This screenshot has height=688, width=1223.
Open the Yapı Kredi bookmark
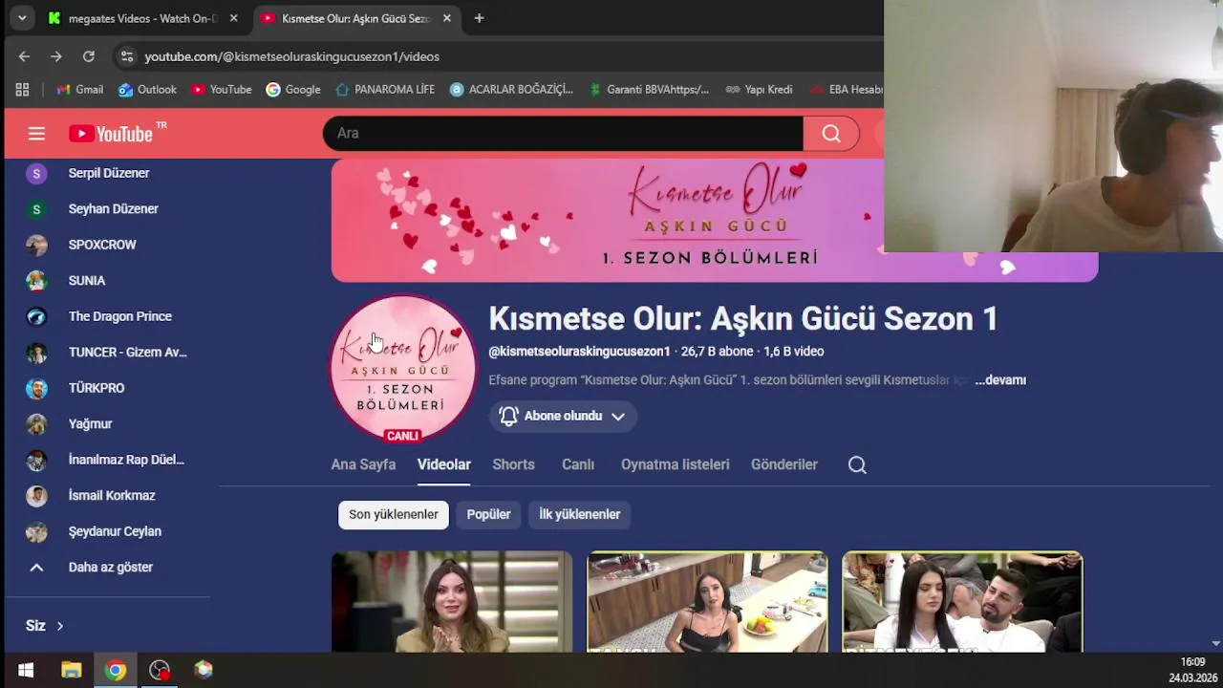(759, 89)
